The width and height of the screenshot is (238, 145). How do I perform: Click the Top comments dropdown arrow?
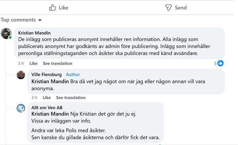tap(40, 20)
